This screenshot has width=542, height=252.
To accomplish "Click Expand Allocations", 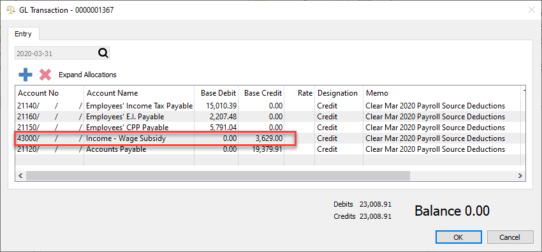I will coord(87,75).
